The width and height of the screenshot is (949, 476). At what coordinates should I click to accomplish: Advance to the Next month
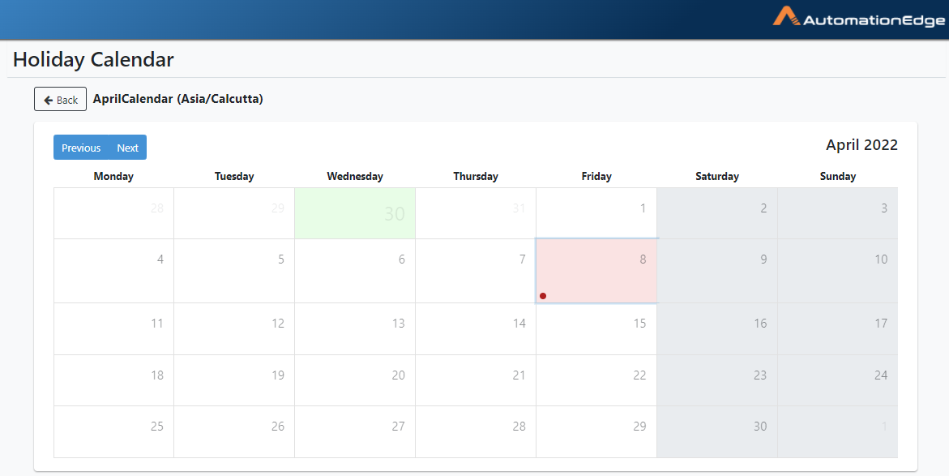coord(128,148)
